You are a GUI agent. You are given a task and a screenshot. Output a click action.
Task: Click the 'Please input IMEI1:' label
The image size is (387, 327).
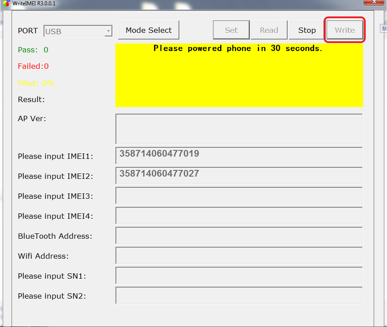55,156
